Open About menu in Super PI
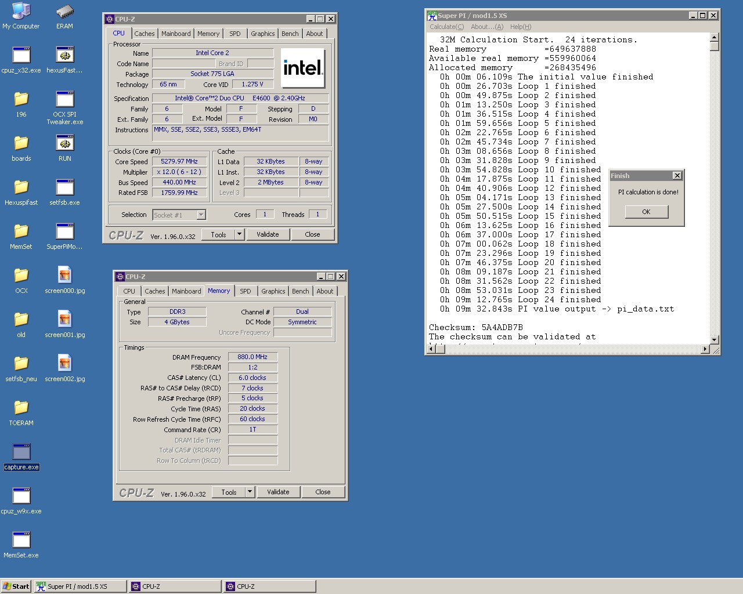Image resolution: width=743 pixels, height=594 pixels. pyautogui.click(x=487, y=27)
